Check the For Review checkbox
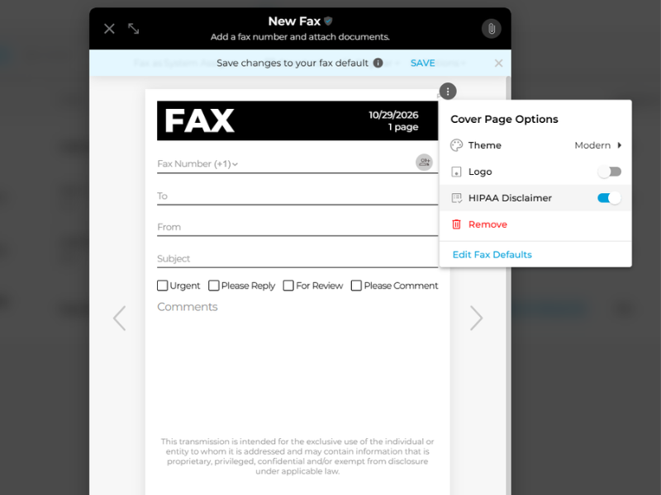This screenshot has height=495, width=661. 288,285
